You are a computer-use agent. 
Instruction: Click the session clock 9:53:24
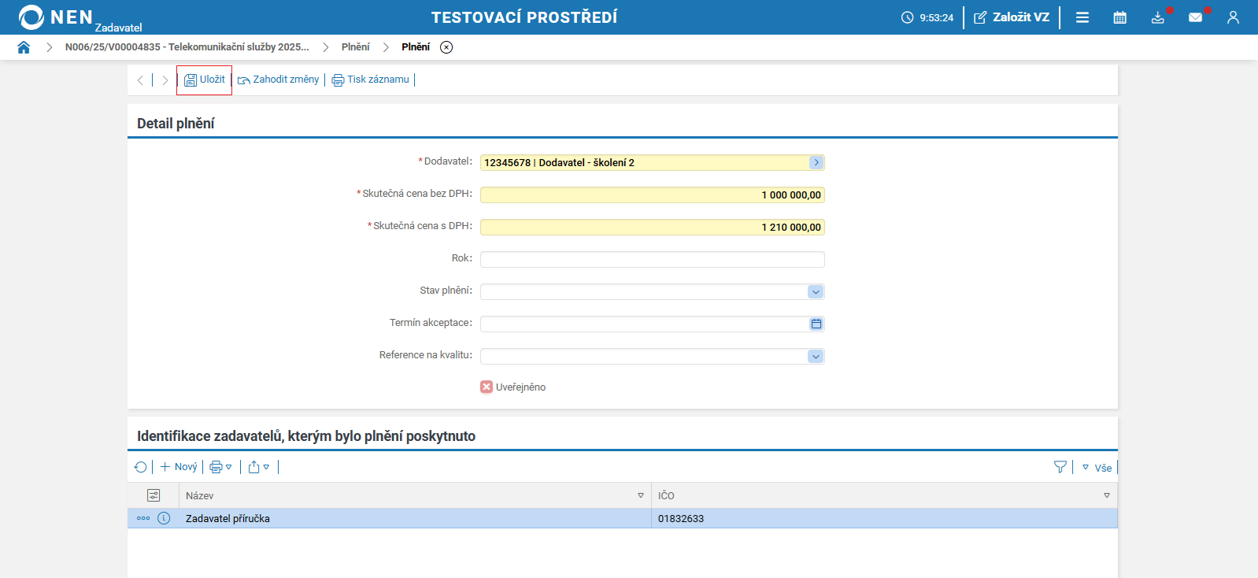[x=927, y=17]
